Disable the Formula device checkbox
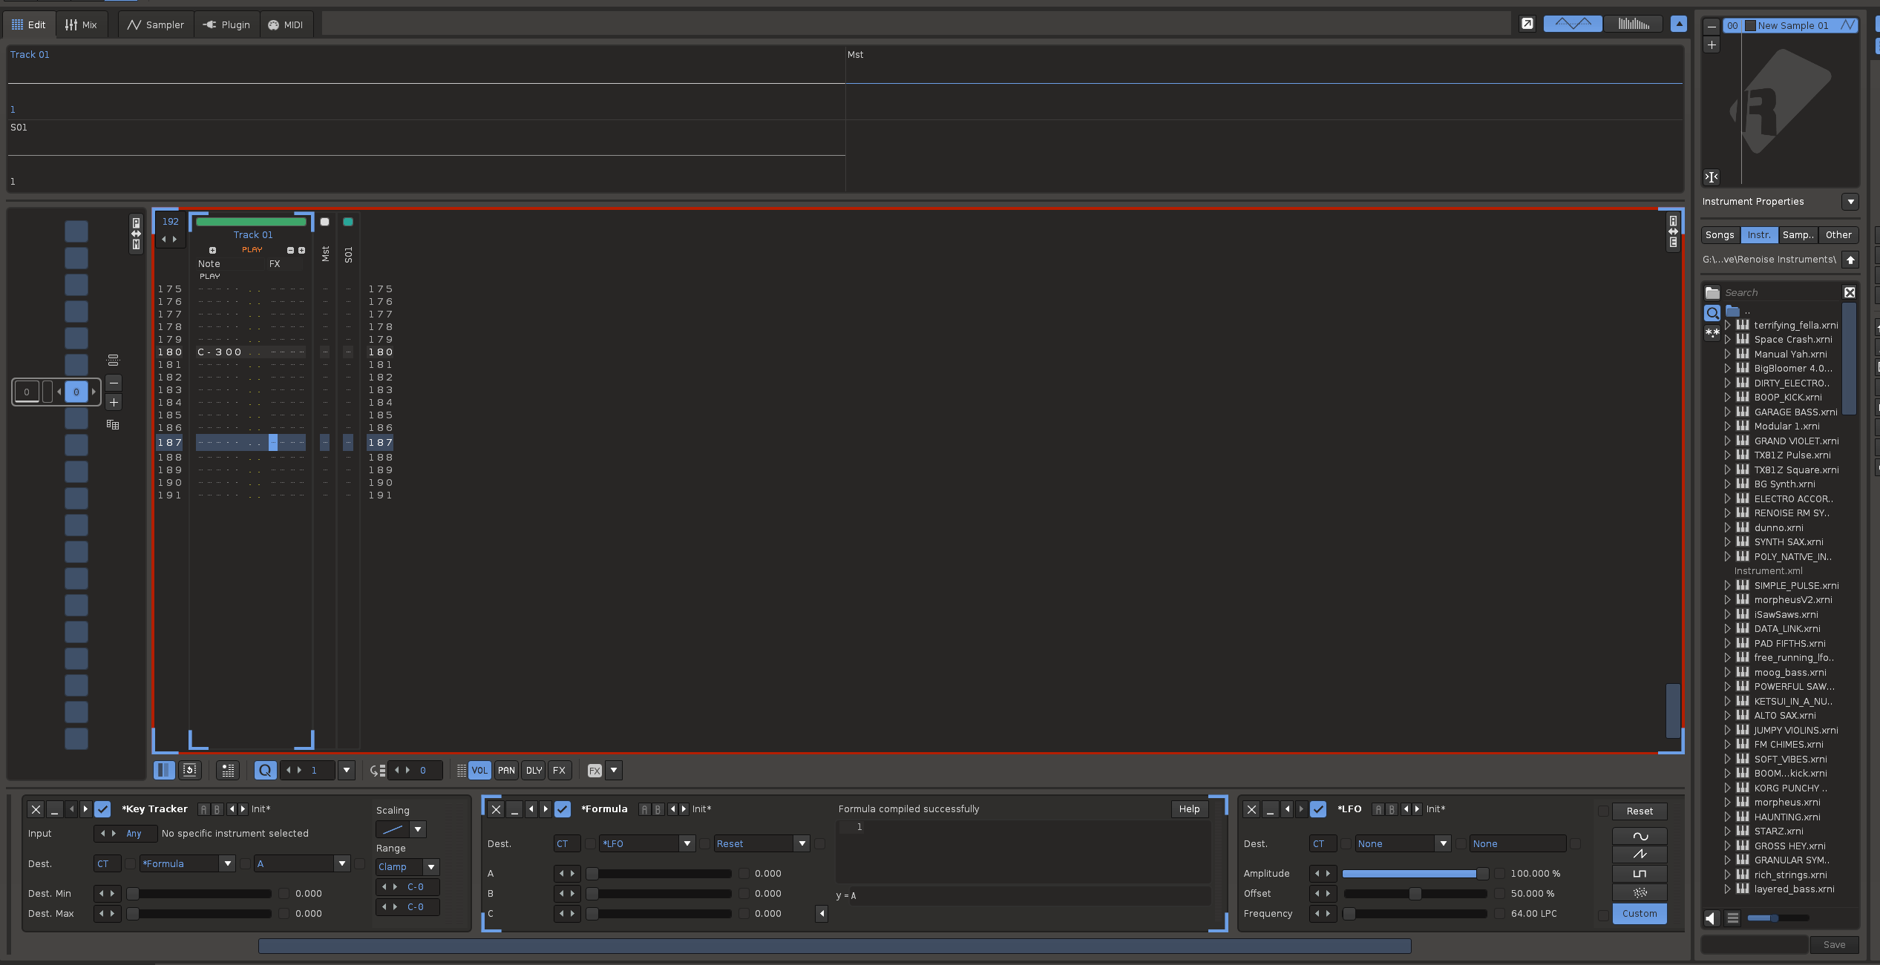Image resolution: width=1880 pixels, height=965 pixels. click(x=563, y=809)
